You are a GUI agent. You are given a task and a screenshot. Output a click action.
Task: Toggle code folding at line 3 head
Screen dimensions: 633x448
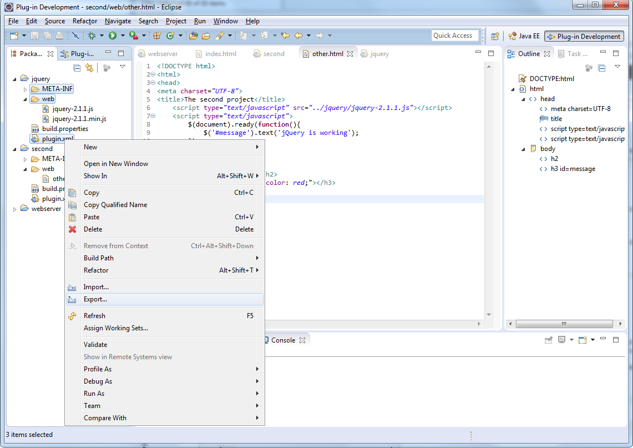[x=153, y=83]
